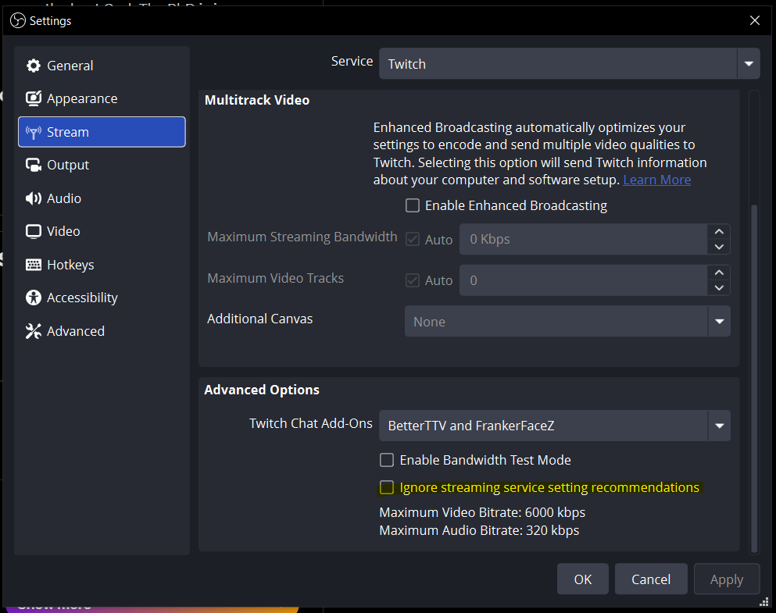Click the 0 Kbps bandwidth field

[584, 239]
